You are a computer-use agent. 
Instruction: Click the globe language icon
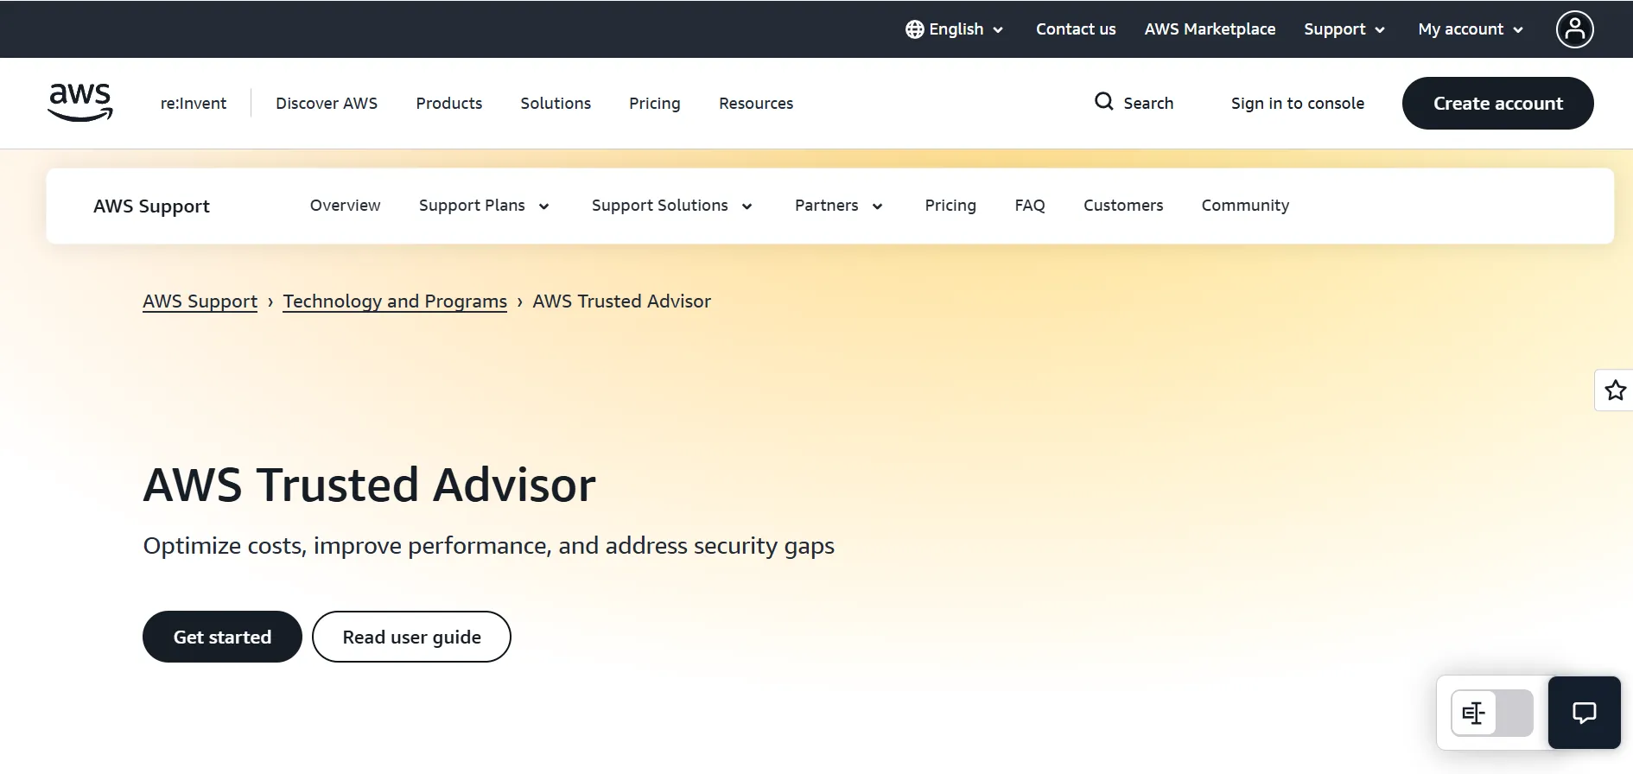pyautogui.click(x=914, y=29)
